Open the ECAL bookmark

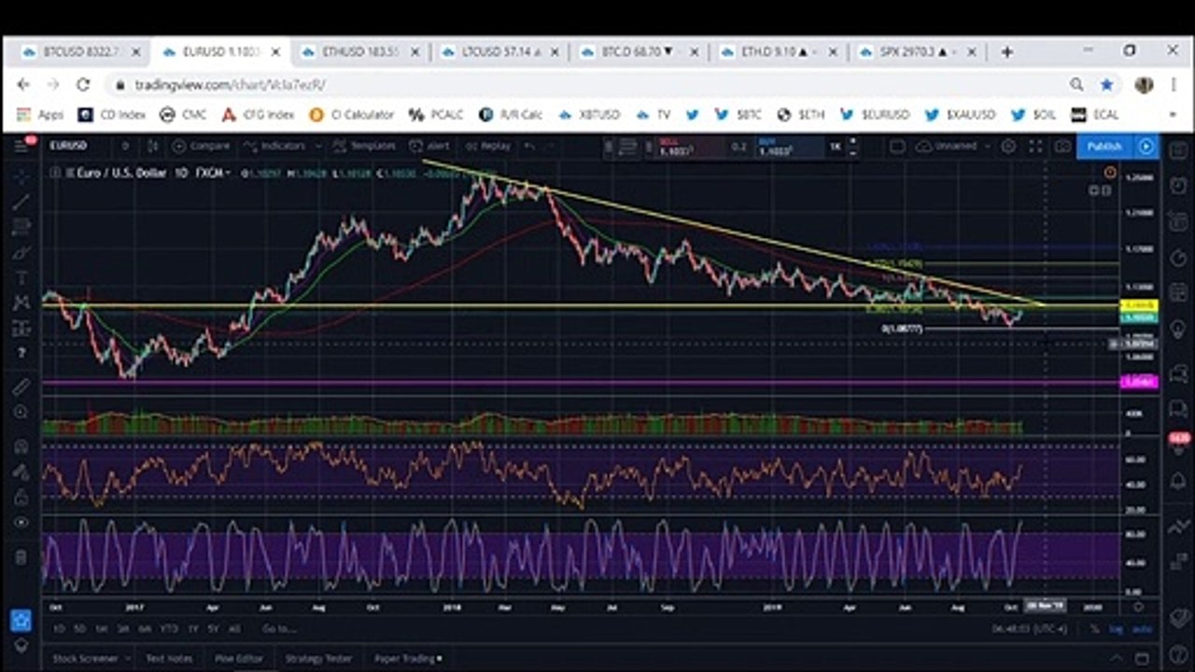(x=1095, y=115)
